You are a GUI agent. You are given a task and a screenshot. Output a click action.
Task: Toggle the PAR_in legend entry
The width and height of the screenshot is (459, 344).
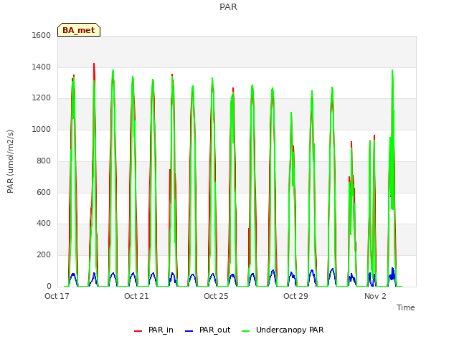153,330
